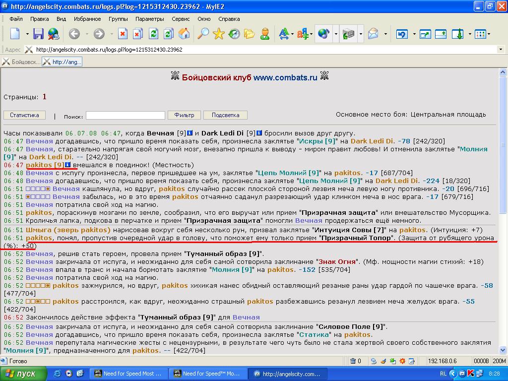
Task: Click the Mail envelope toolbar icon
Action: 373,34
